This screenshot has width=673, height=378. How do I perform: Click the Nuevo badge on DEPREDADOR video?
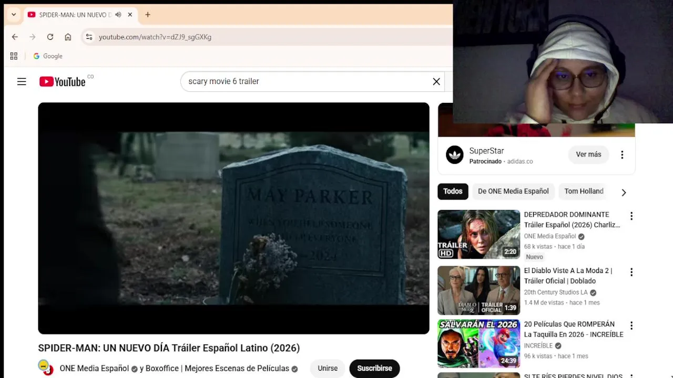(534, 257)
